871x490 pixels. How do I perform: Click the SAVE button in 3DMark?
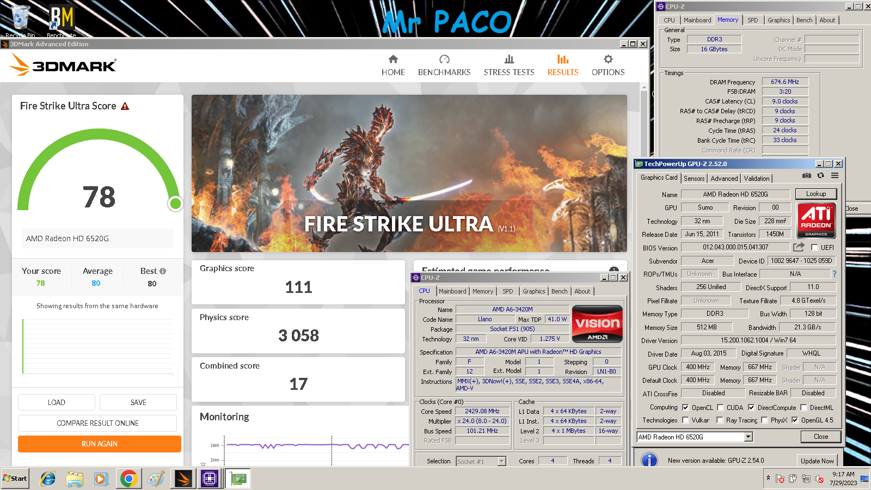click(x=138, y=402)
